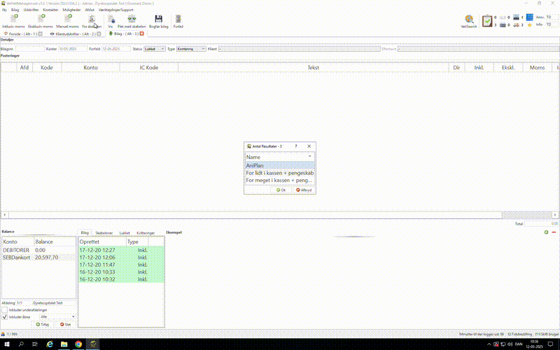Select AniPlan in the results list
This screenshot has width=560, height=350.
point(279,165)
